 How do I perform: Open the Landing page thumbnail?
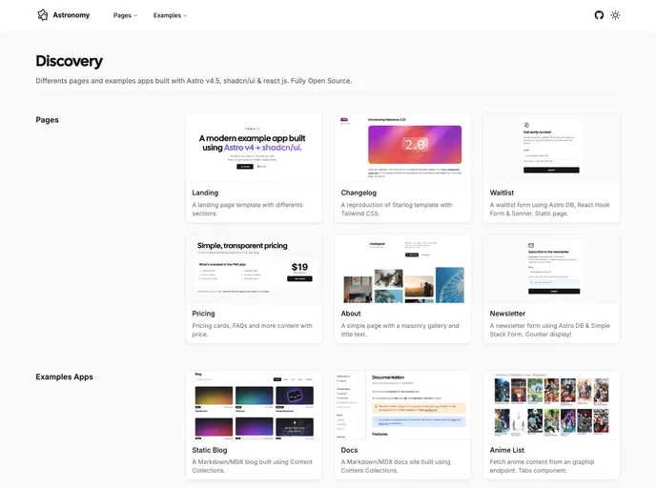point(254,148)
